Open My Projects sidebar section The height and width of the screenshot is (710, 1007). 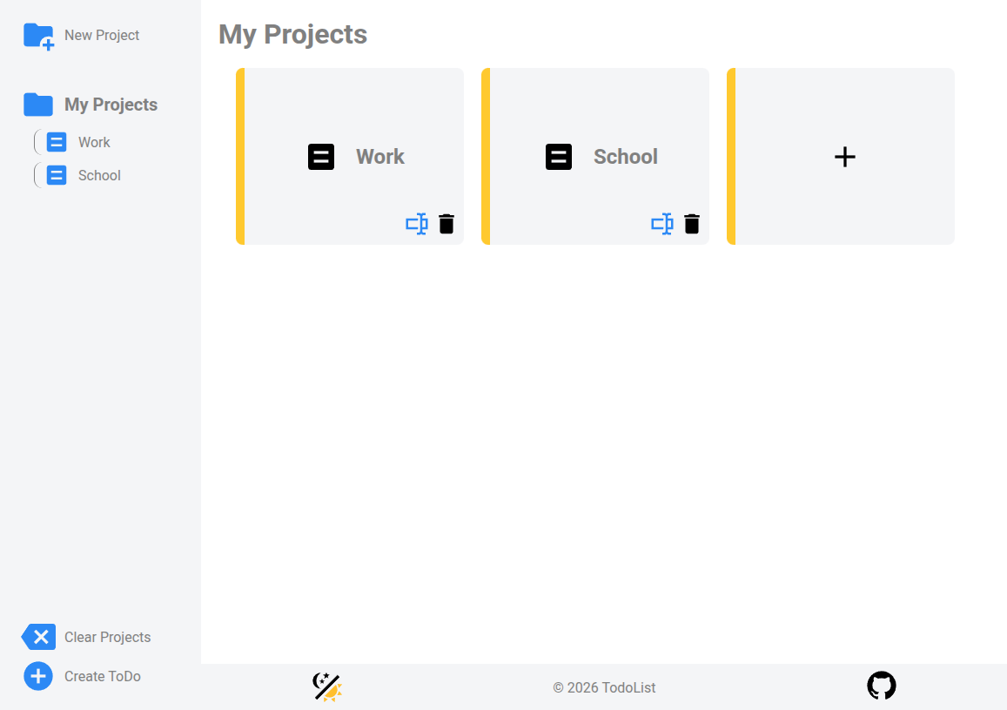pyautogui.click(x=111, y=105)
